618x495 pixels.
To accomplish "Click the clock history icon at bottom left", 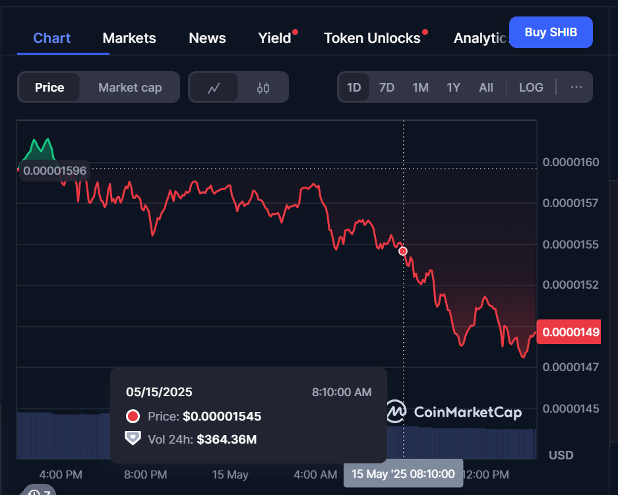I will (34, 492).
